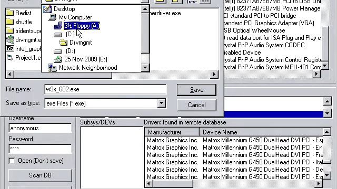The height and width of the screenshot is (189, 337).
Task: Click the file list's right scroll arrow
Action: click(214, 75)
